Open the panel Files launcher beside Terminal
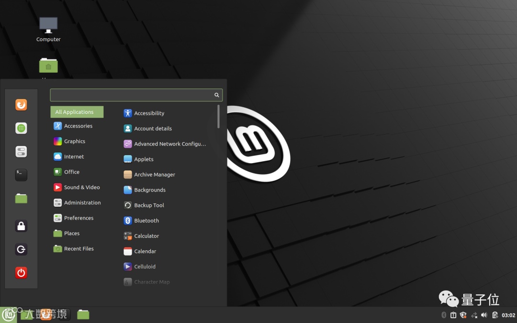 (x=83, y=315)
